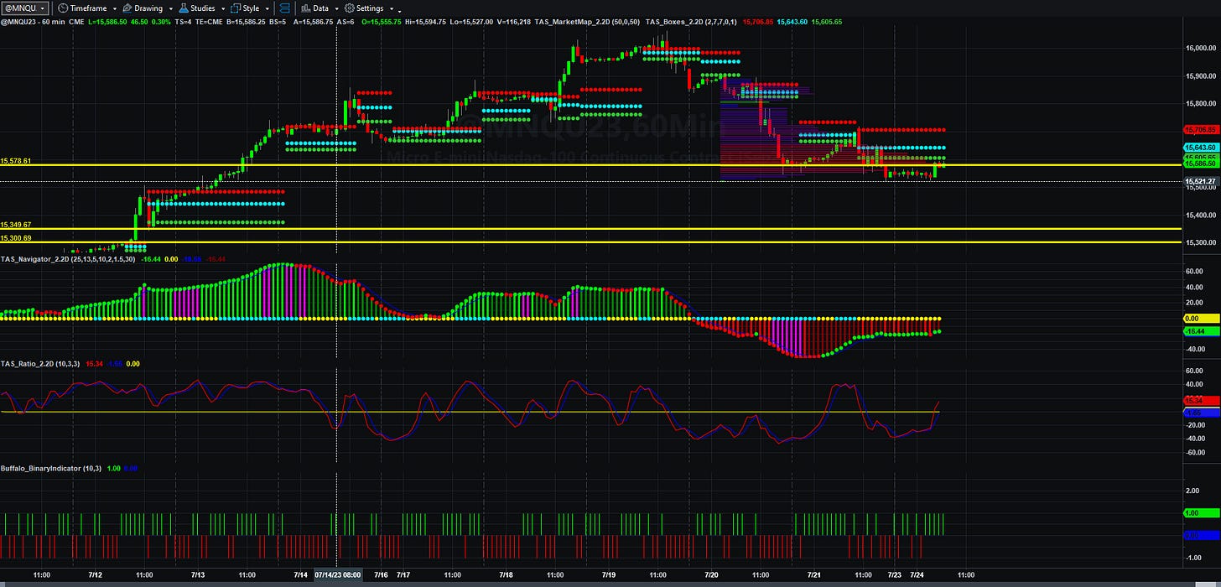The width and height of the screenshot is (1221, 587).
Task: Click the Drawing pencil icon
Action: [127, 8]
